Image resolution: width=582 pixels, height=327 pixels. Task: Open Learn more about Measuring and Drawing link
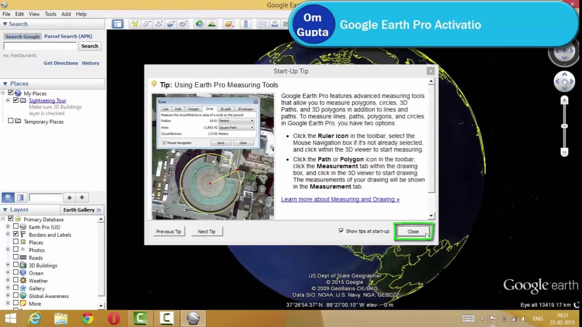pos(340,199)
